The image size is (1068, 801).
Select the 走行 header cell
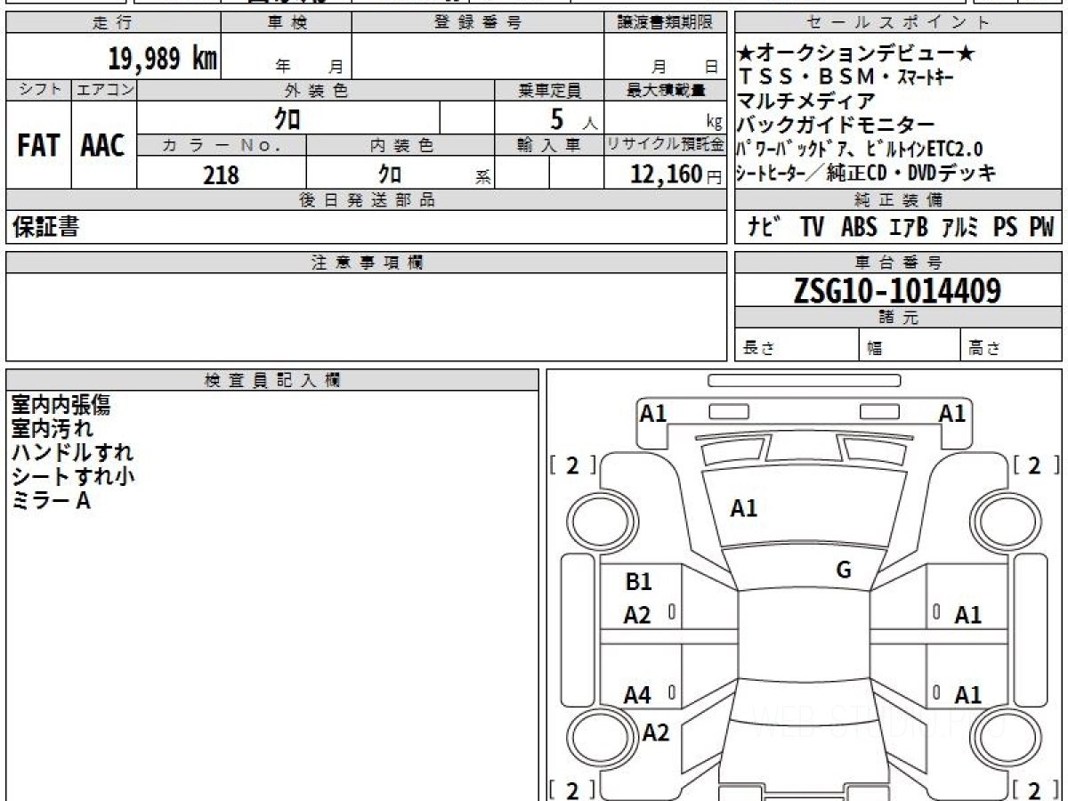(x=113, y=23)
